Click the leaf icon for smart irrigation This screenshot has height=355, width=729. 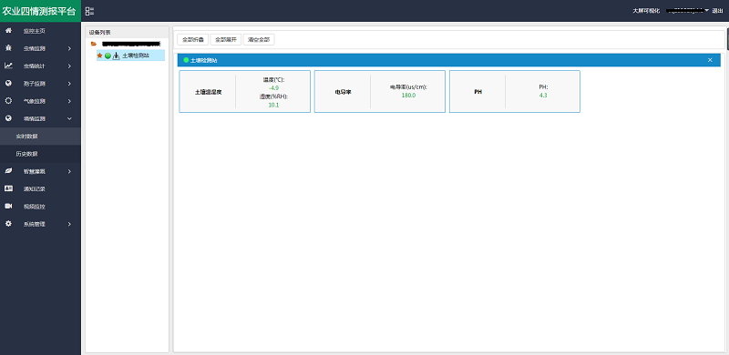pyautogui.click(x=8, y=171)
